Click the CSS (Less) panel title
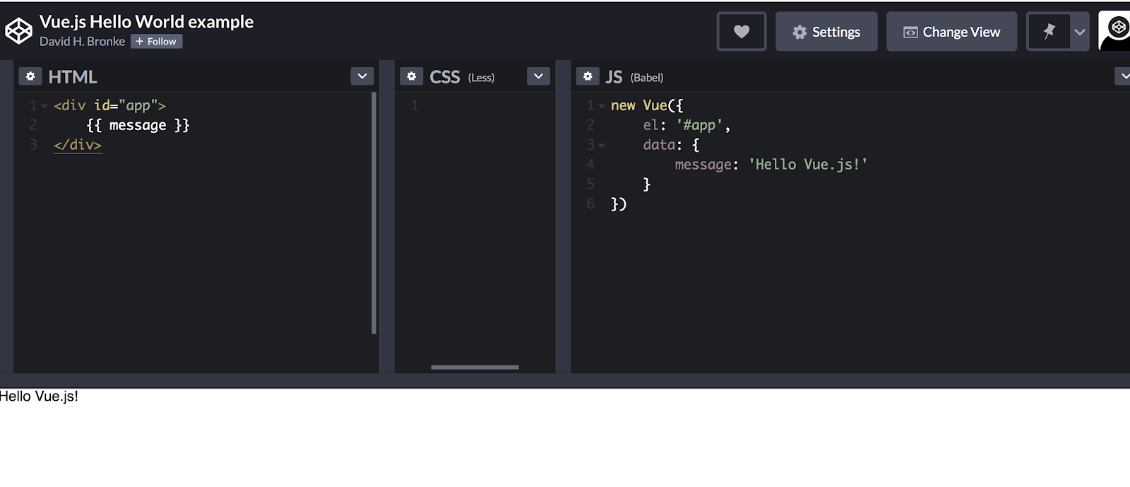This screenshot has width=1130, height=487. (462, 77)
